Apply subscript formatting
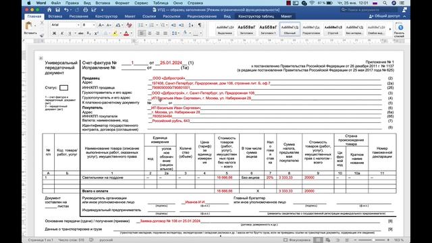The height and width of the screenshot is (243, 432). [x=88, y=33]
